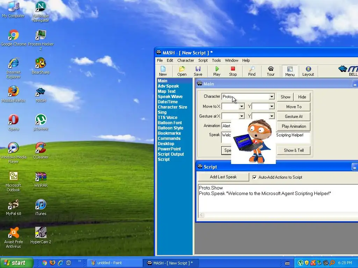Select the Internet Explorer desktop icon
The width and height of the screenshot is (358, 268).
point(13,68)
